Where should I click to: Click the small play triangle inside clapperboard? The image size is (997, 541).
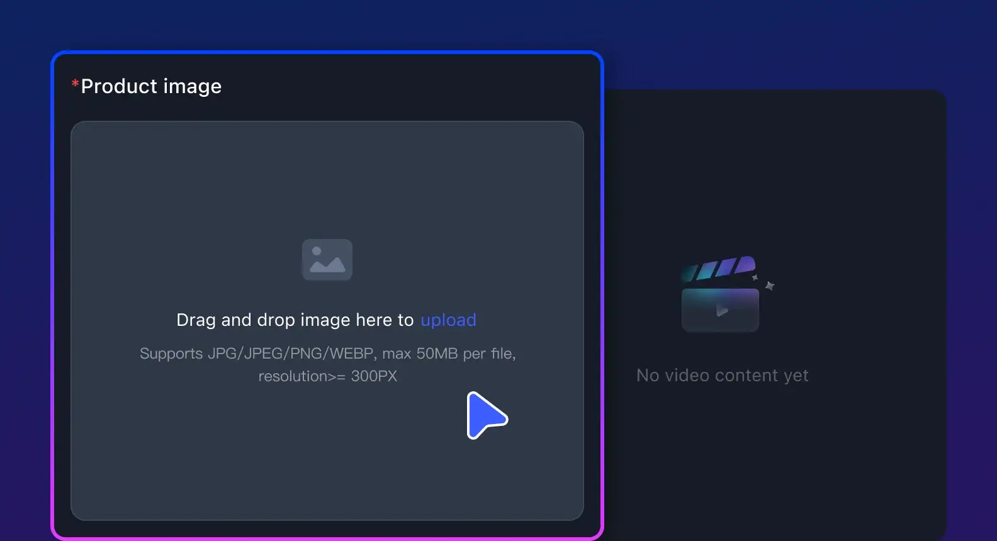(x=722, y=310)
